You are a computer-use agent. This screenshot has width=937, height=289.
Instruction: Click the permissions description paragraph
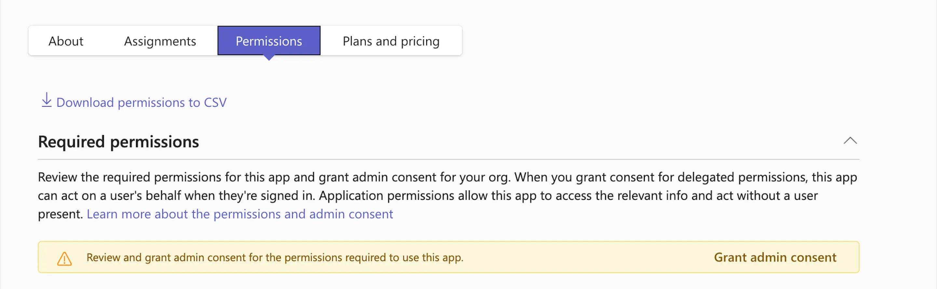click(x=447, y=196)
